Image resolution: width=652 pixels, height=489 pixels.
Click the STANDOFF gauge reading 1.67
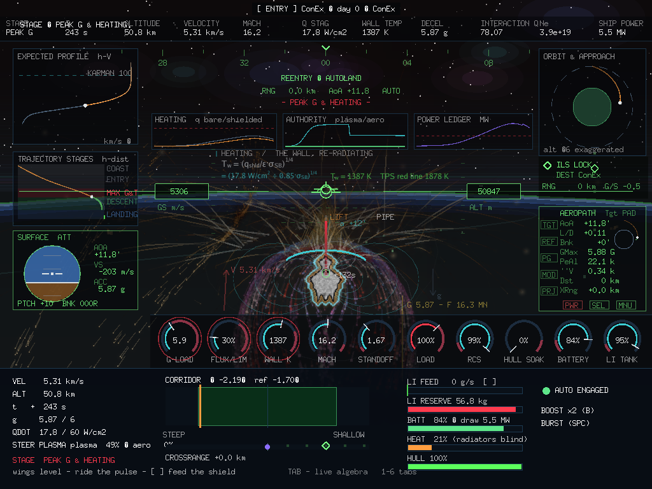[376, 339]
